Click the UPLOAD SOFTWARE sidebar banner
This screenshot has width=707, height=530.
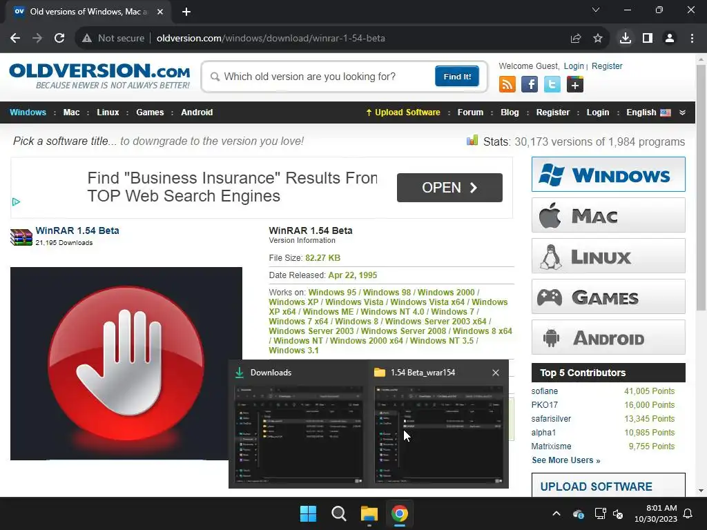608,485
